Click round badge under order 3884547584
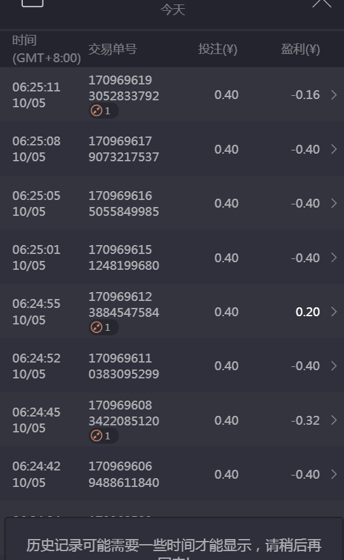This screenshot has height=560, width=344. pos(103,327)
